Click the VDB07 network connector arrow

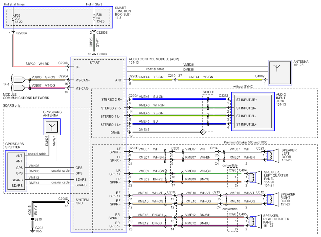pos(19,88)
